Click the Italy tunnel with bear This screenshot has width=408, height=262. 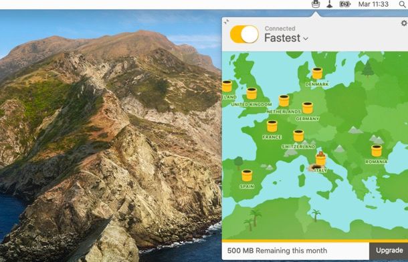(x=320, y=158)
